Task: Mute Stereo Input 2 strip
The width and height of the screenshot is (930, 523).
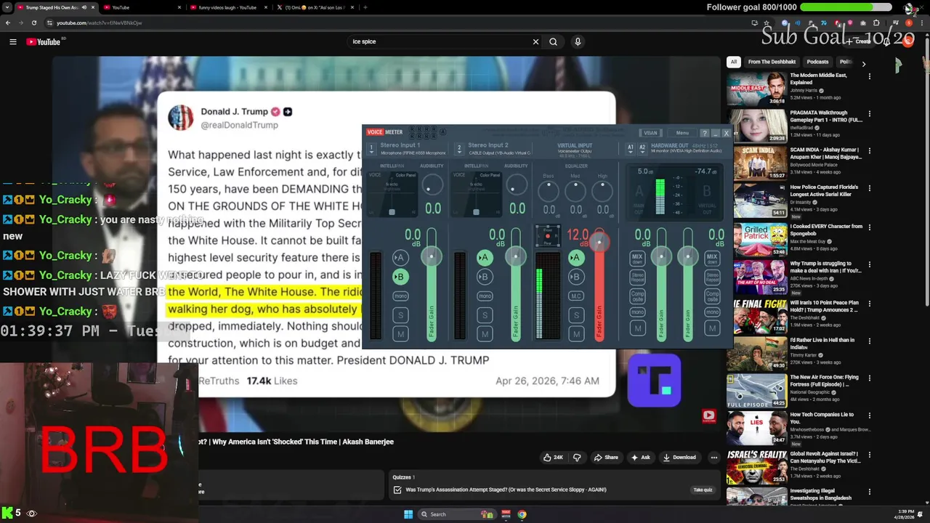Action: pyautogui.click(x=485, y=334)
